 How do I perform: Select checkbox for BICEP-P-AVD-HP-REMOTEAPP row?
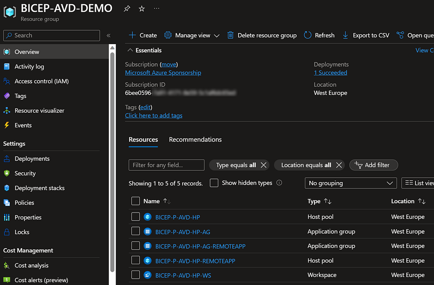coord(136,260)
